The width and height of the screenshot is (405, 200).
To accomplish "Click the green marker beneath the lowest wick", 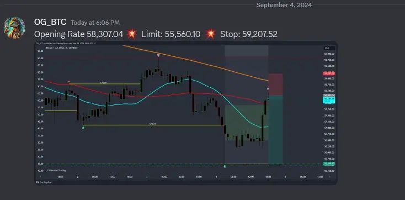I will pos(225,166).
